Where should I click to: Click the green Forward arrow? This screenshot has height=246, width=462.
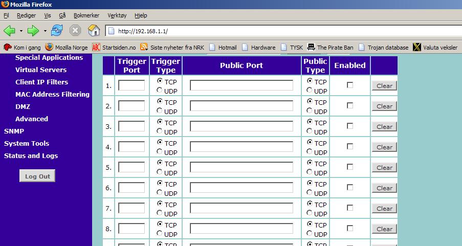pyautogui.click(x=33, y=31)
